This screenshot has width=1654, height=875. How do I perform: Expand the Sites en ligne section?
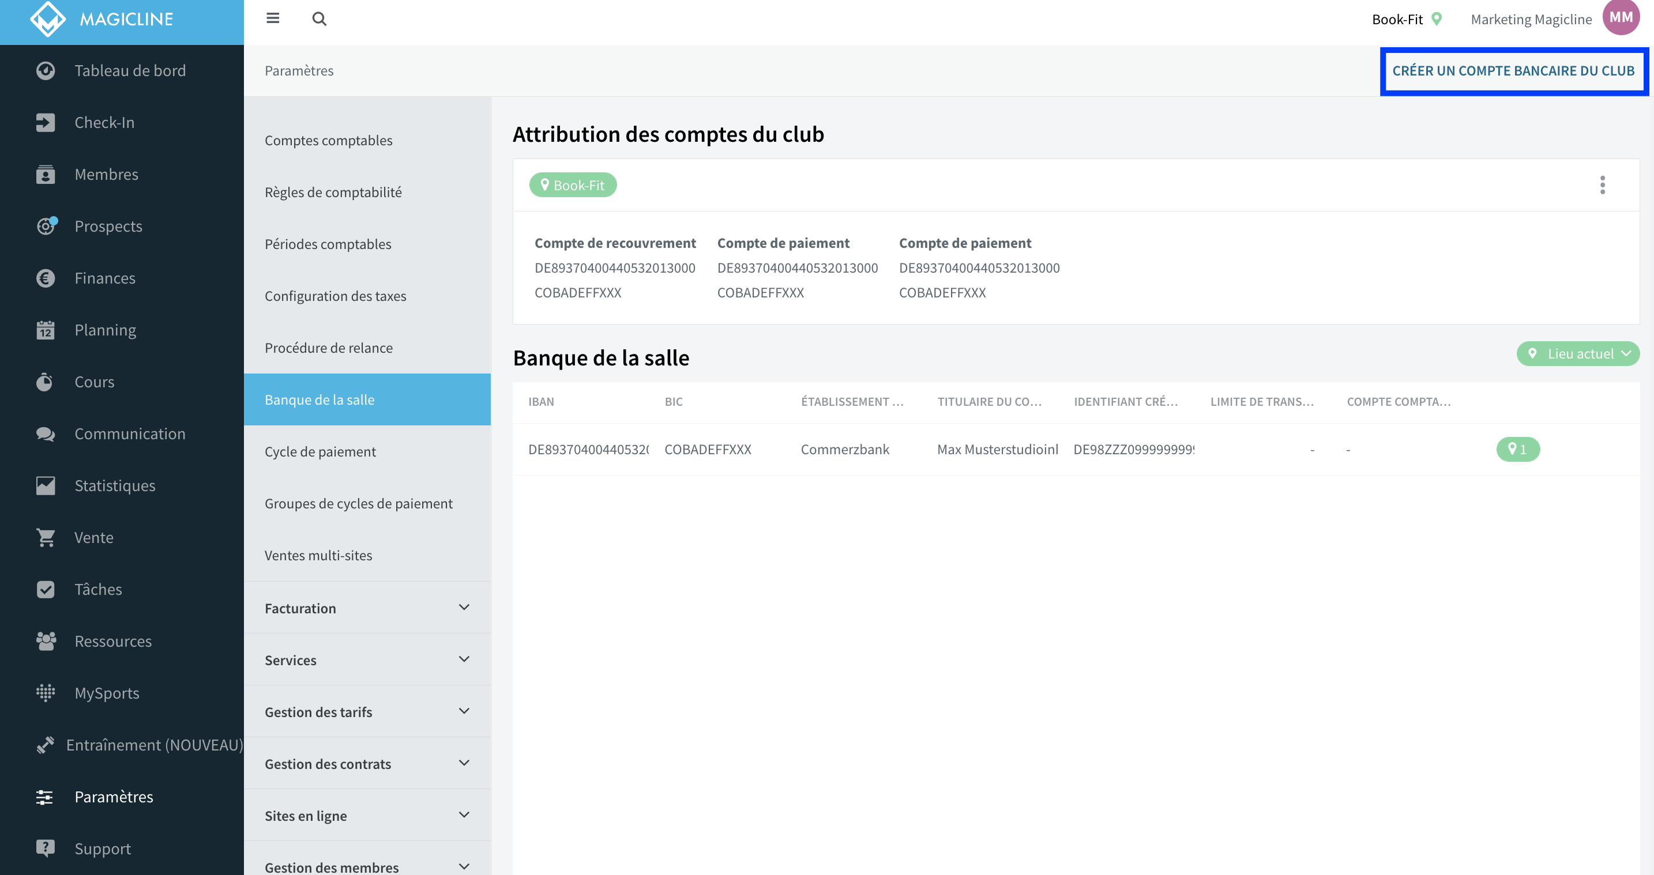[x=367, y=816]
